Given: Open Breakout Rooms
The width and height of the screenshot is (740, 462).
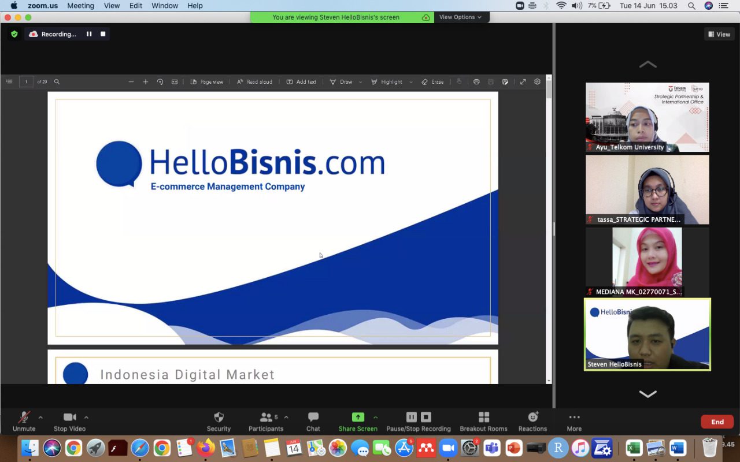Looking at the screenshot, I should 483,422.
